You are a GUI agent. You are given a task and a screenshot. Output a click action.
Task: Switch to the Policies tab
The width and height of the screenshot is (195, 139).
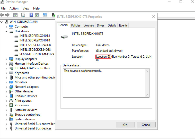(76, 25)
